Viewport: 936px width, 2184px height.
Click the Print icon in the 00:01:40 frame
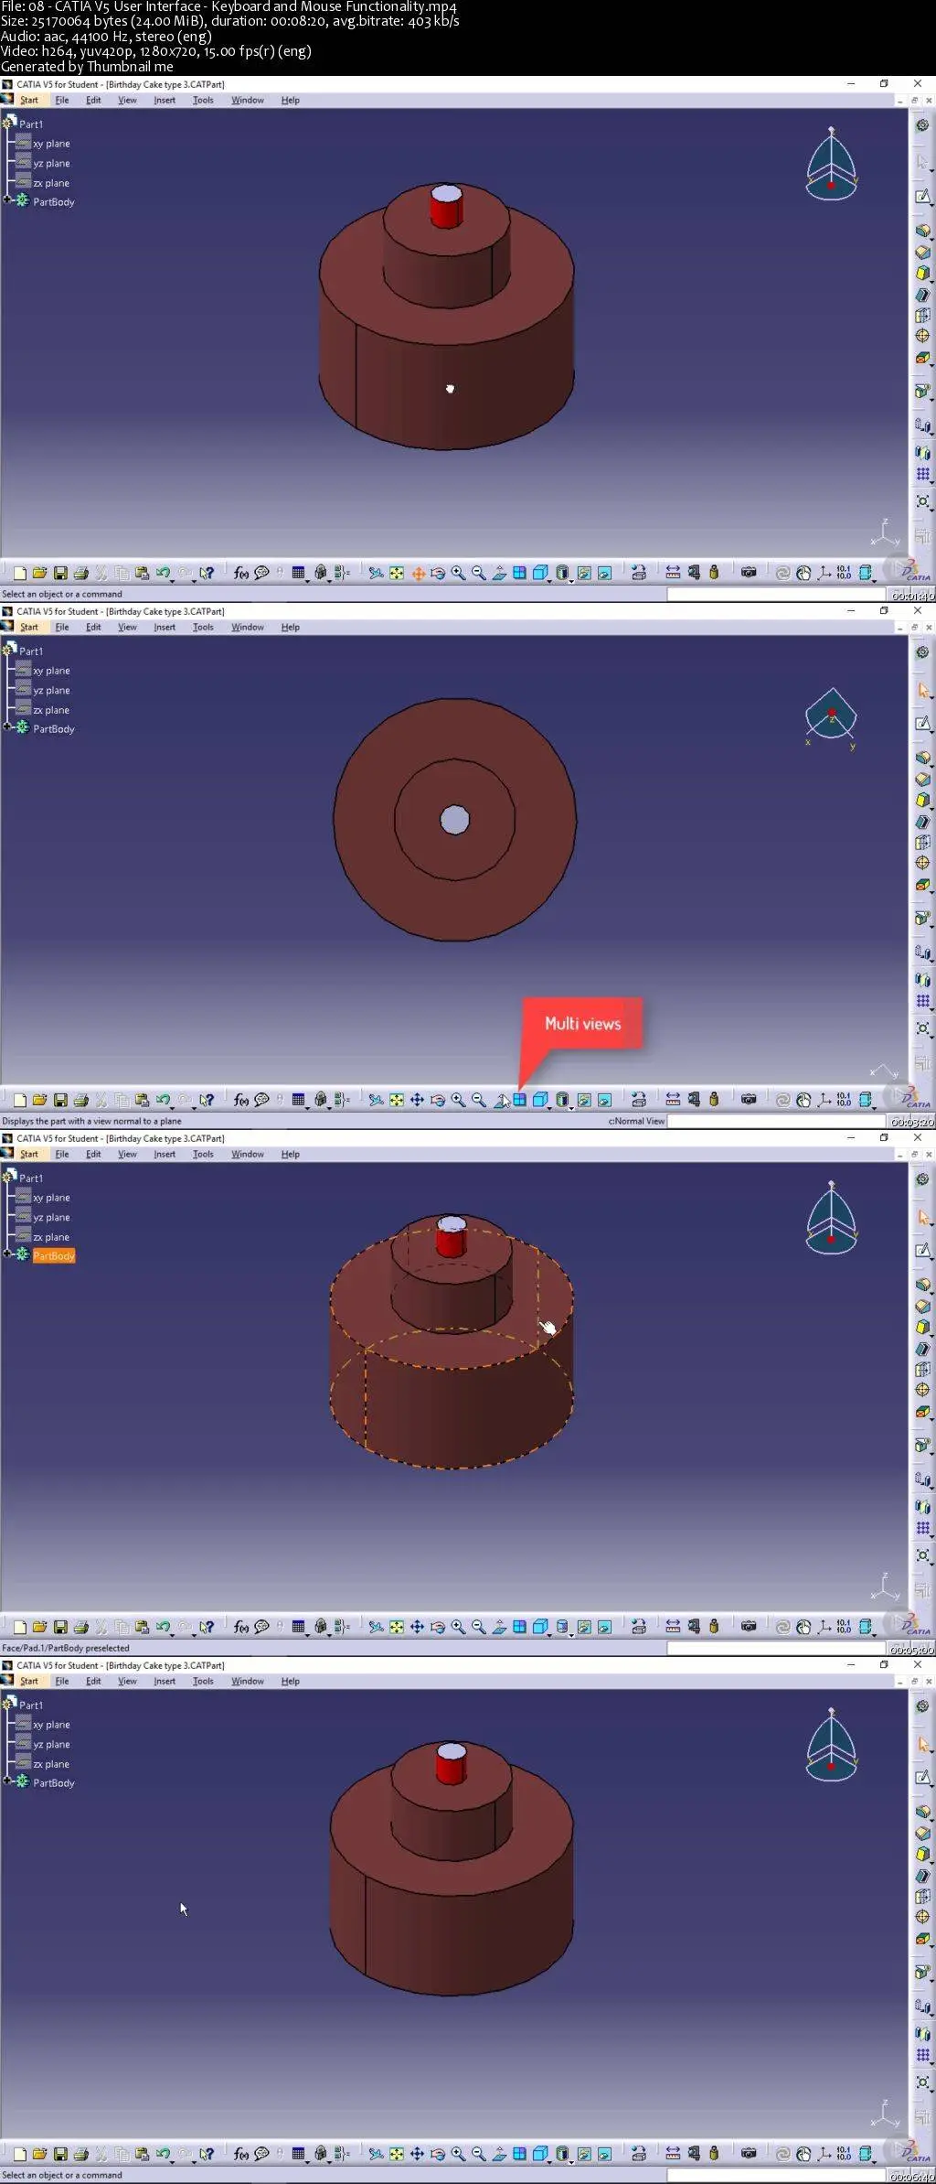click(x=80, y=573)
